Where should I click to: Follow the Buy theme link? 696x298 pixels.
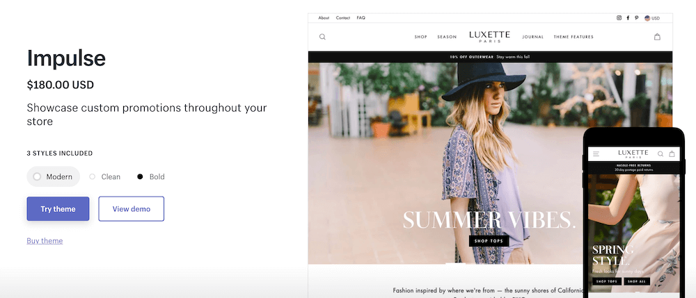[x=45, y=241]
